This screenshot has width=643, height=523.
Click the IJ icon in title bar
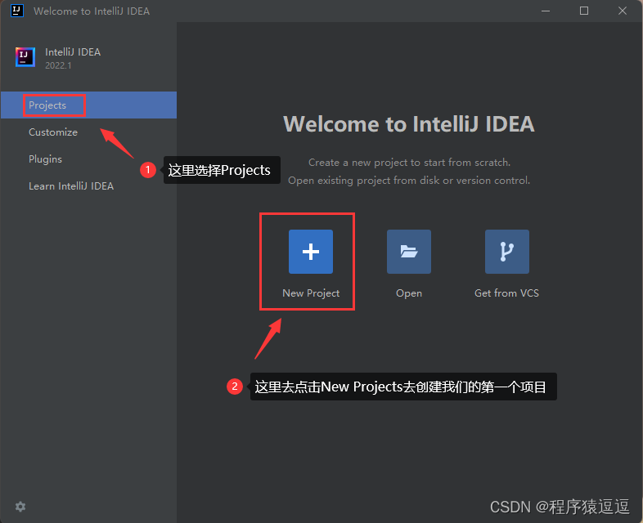tap(17, 11)
